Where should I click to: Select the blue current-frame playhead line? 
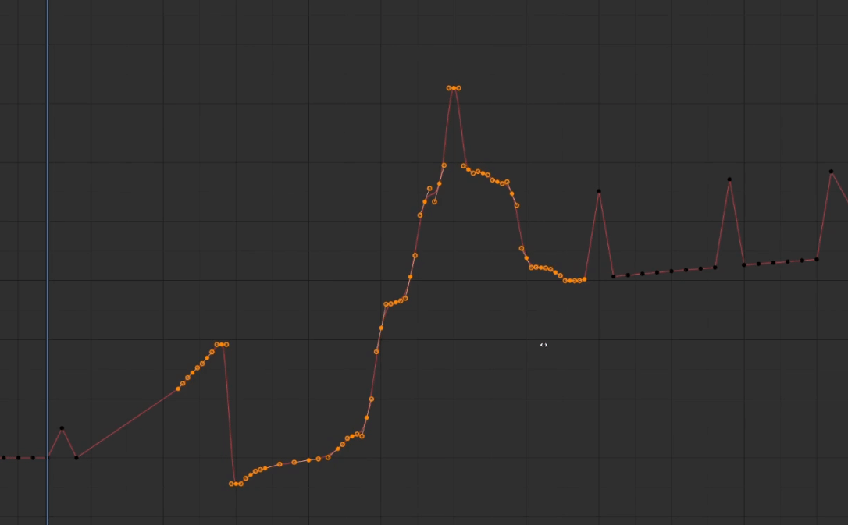coord(47,262)
